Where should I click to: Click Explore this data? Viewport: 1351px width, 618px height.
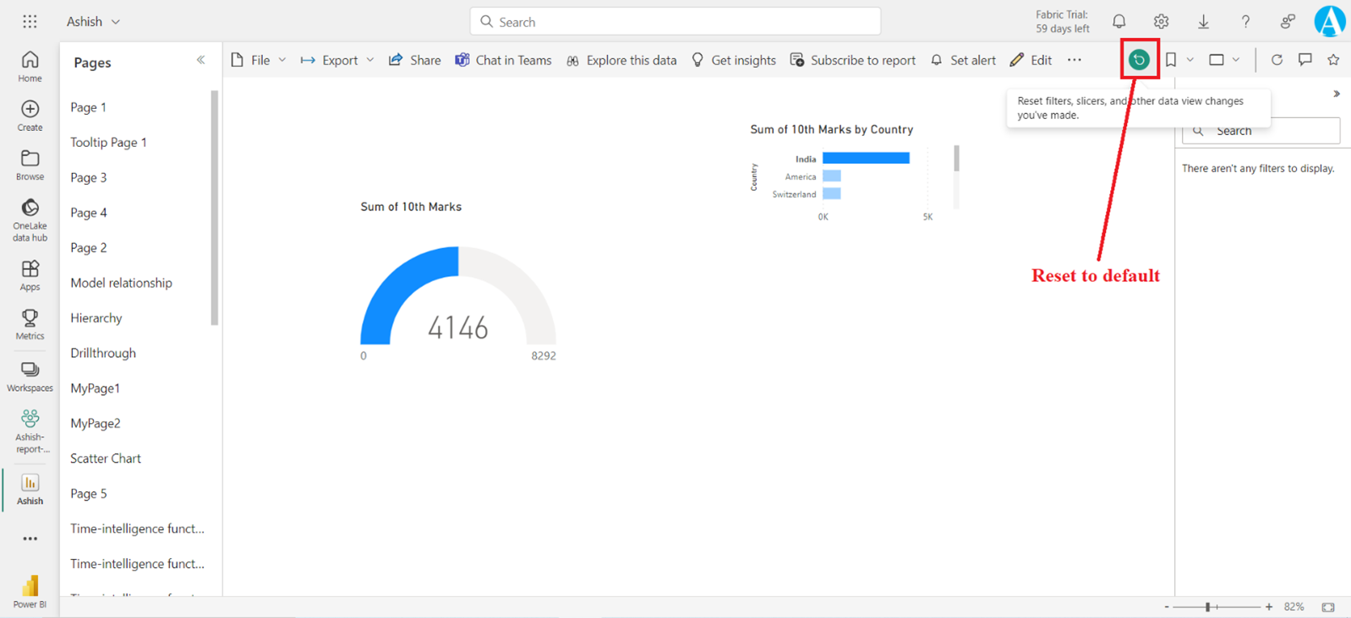(621, 60)
